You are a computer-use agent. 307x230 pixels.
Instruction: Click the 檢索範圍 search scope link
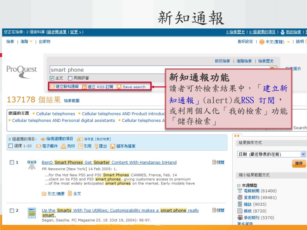[x=72, y=101]
